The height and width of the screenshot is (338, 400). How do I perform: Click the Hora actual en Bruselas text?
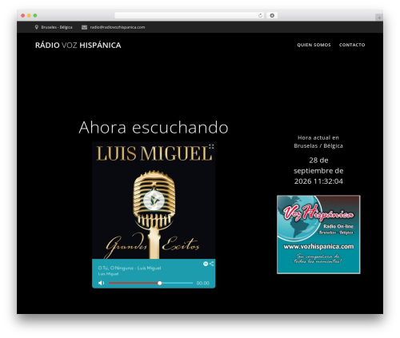coord(318,141)
